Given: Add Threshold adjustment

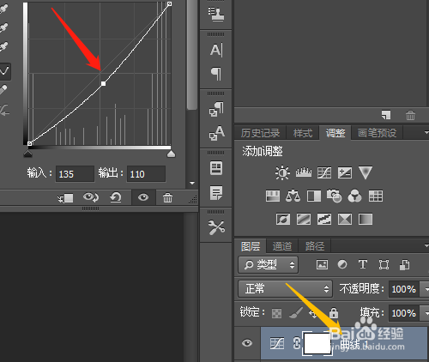Looking at the screenshot, I should pyautogui.click(x=324, y=220).
